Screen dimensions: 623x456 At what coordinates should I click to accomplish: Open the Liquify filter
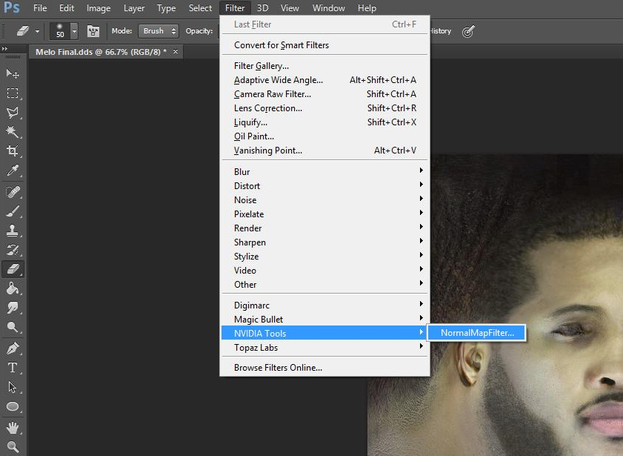324,122
